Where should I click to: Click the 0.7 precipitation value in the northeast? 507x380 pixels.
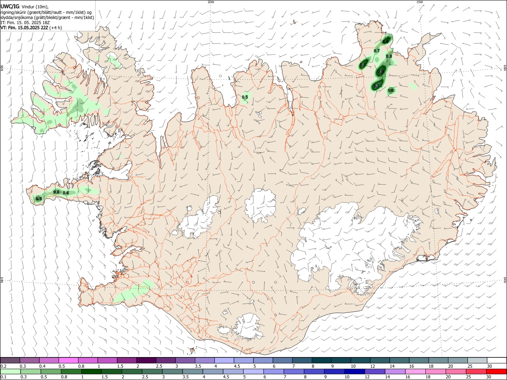tap(377, 51)
